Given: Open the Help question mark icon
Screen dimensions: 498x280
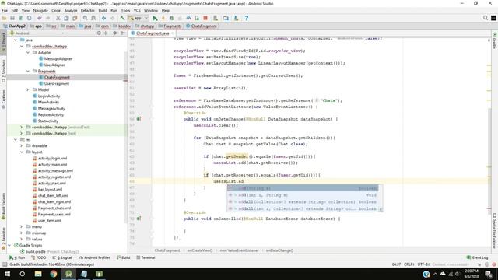Looking at the screenshot, I should [247, 18].
